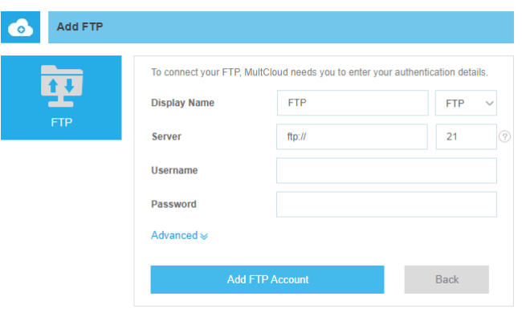Click the Add FTP Account button
Viewport: 522px width, 321px height.
coord(267,279)
